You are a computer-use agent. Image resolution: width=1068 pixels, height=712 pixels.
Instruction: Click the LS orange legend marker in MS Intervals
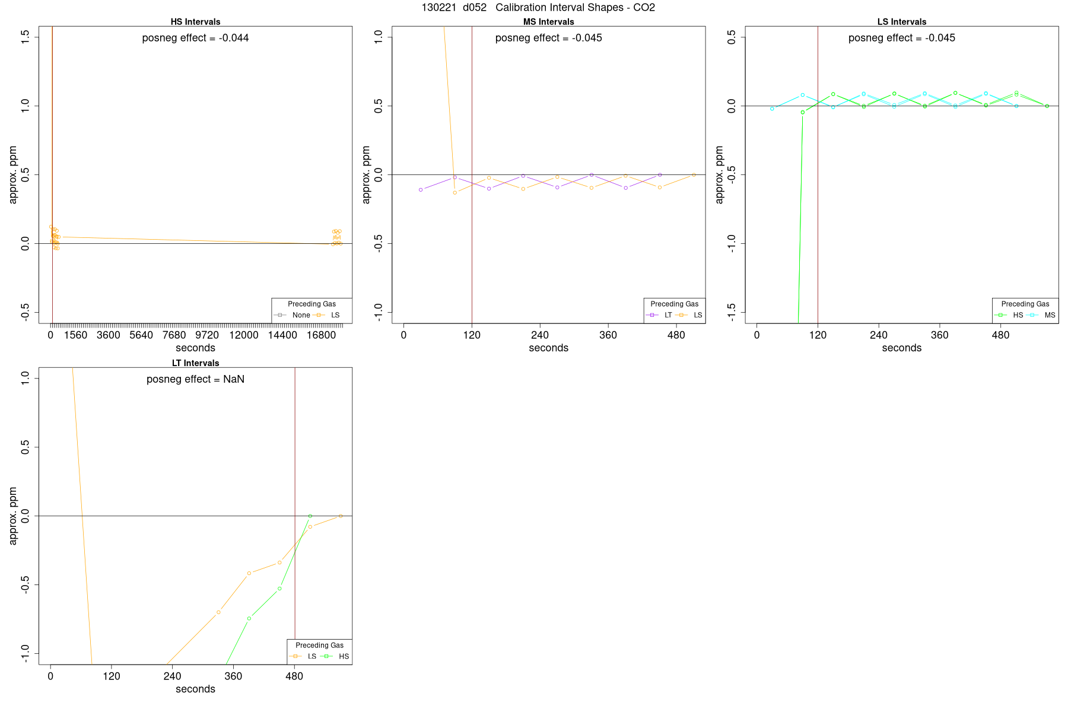click(x=681, y=315)
